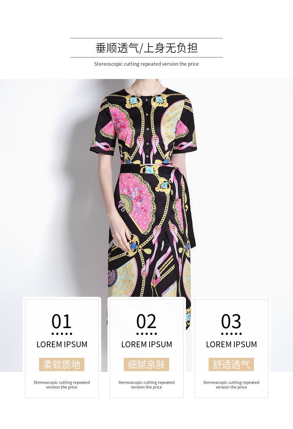The width and height of the screenshot is (293, 429).
Task: Click the dotted divider below 03
Action: click(x=231, y=334)
